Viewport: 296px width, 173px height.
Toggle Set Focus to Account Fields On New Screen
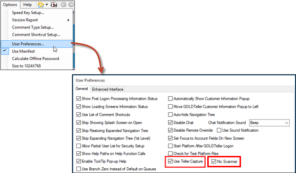click(x=170, y=138)
